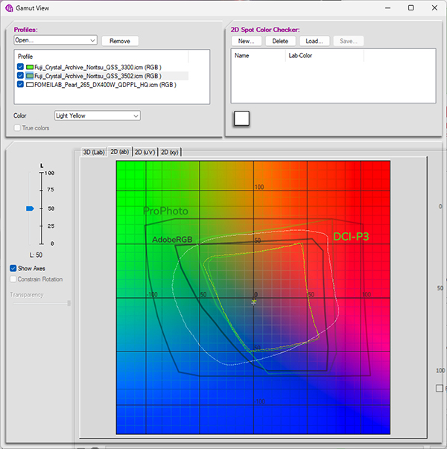Viewport: 447px width, 449px height.
Task: Switch to the 2D (u'v') tab
Action: (x=145, y=152)
